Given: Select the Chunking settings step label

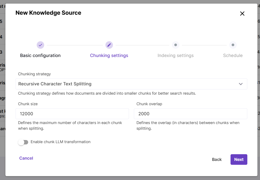Looking at the screenshot, I should 109,55.
